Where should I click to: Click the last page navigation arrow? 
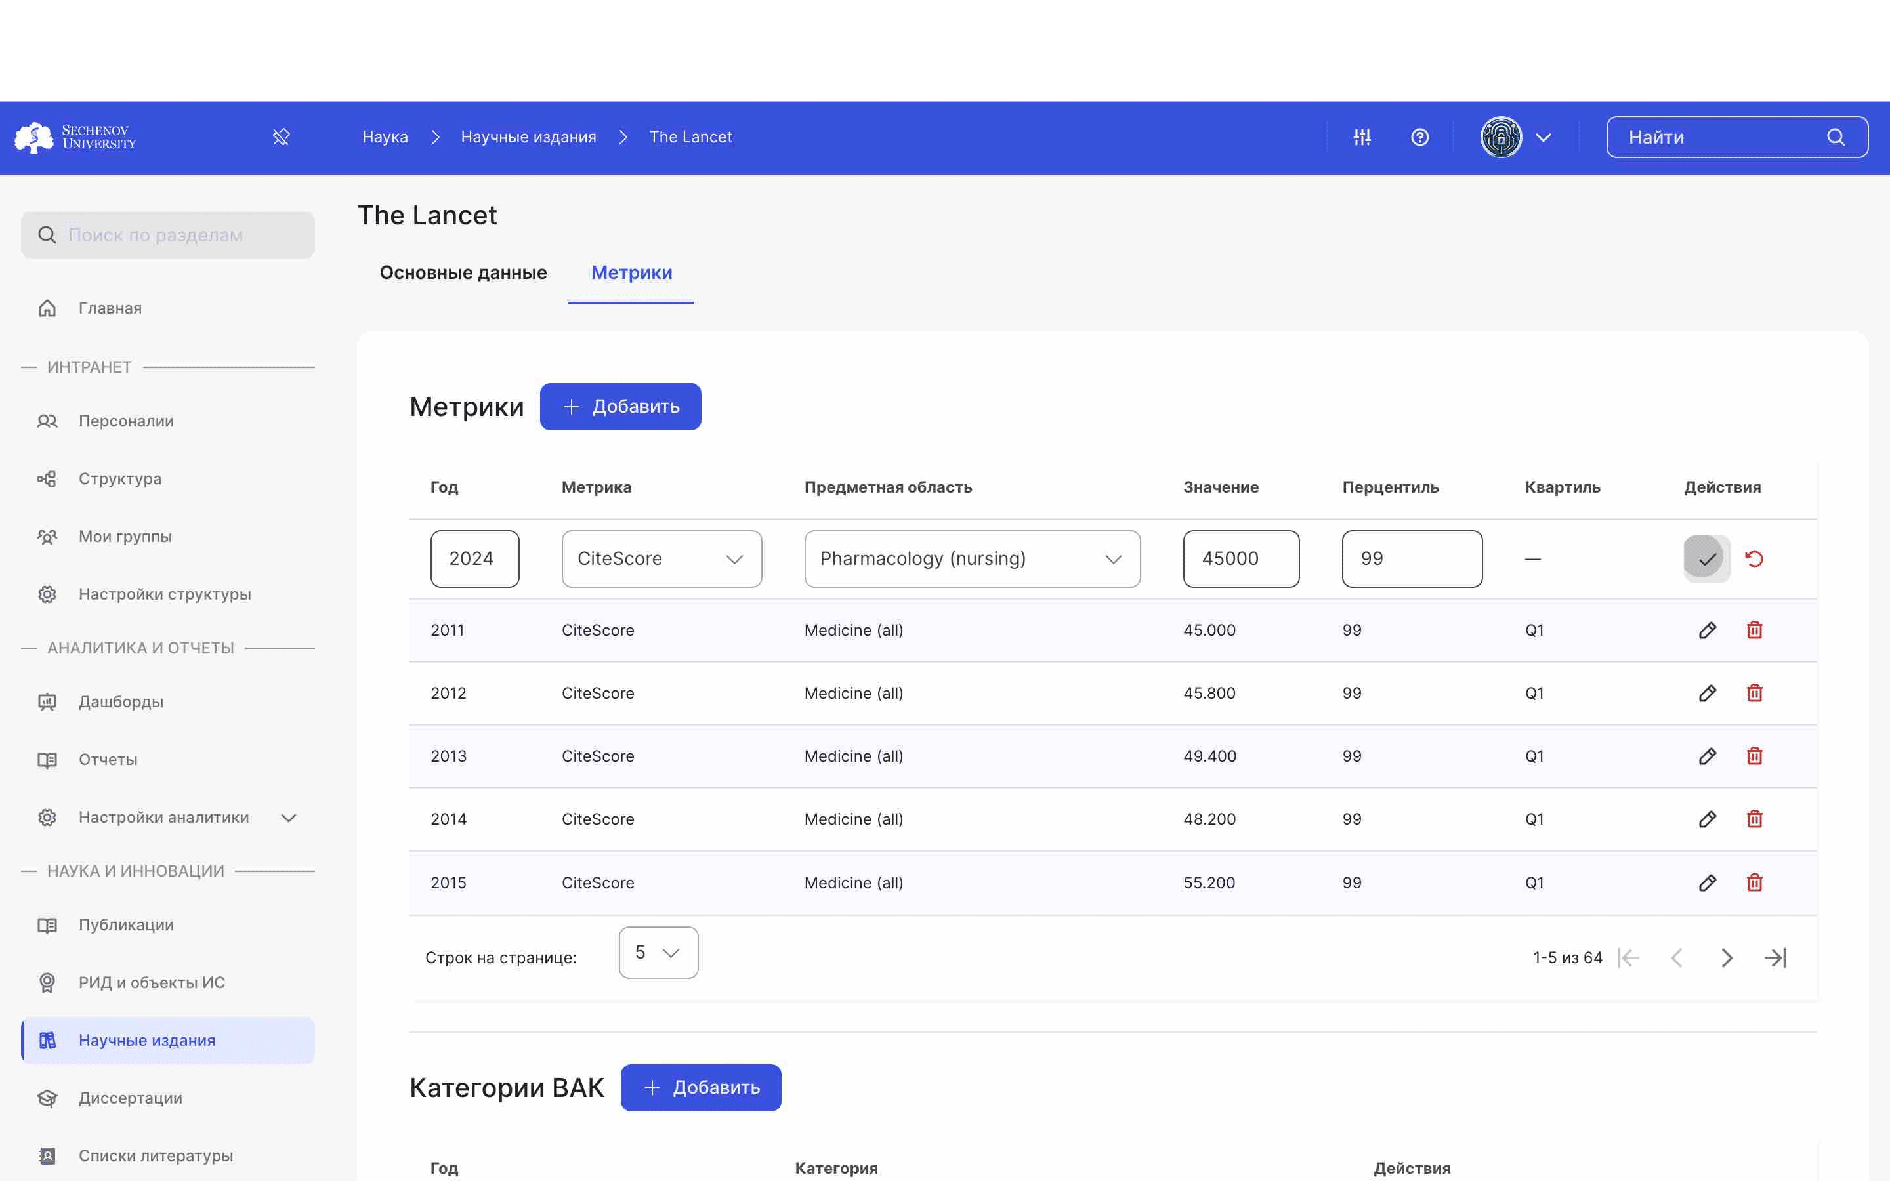pyautogui.click(x=1778, y=958)
